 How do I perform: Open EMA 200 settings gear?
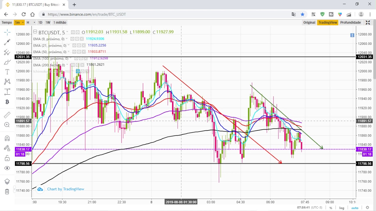coord(78,65)
